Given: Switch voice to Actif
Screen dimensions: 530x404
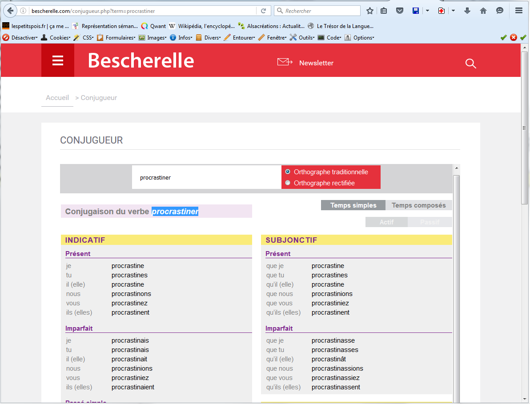Looking at the screenshot, I should (386, 222).
